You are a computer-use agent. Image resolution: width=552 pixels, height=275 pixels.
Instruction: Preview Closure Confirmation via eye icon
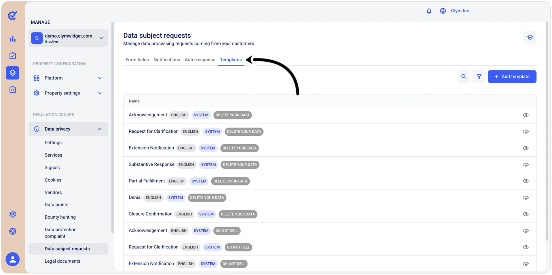point(526,214)
